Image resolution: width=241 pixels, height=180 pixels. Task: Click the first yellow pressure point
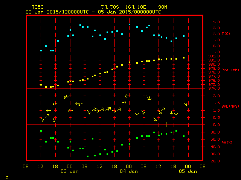(41, 85)
